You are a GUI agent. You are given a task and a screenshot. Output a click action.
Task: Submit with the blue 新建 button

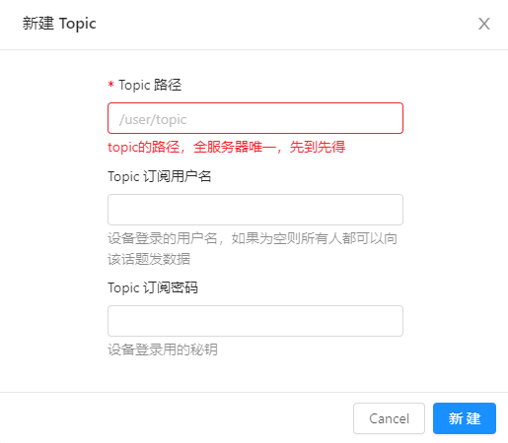pos(465,418)
